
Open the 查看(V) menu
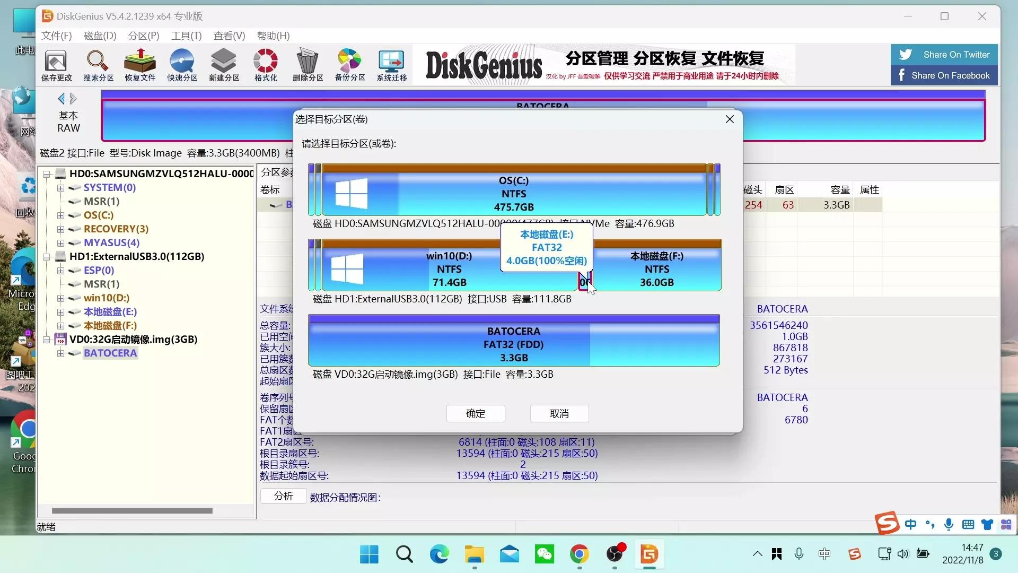click(x=229, y=36)
